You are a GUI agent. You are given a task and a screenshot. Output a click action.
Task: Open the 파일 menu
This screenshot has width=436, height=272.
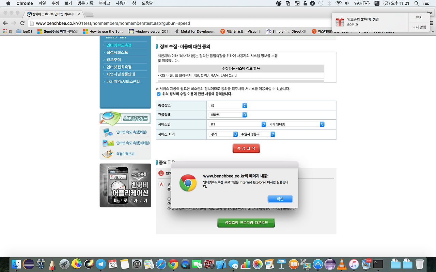tap(42, 3)
